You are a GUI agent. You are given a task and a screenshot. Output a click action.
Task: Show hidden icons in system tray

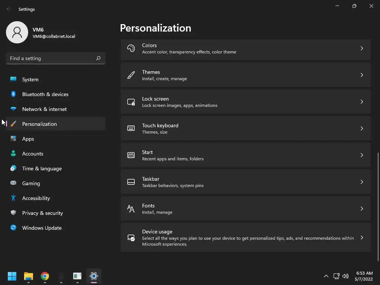pos(326,276)
